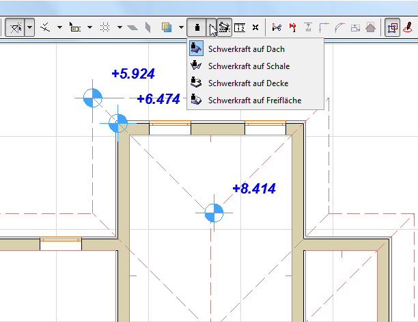Click the +6.474 elevation label
The height and width of the screenshot is (322, 418).
point(158,99)
